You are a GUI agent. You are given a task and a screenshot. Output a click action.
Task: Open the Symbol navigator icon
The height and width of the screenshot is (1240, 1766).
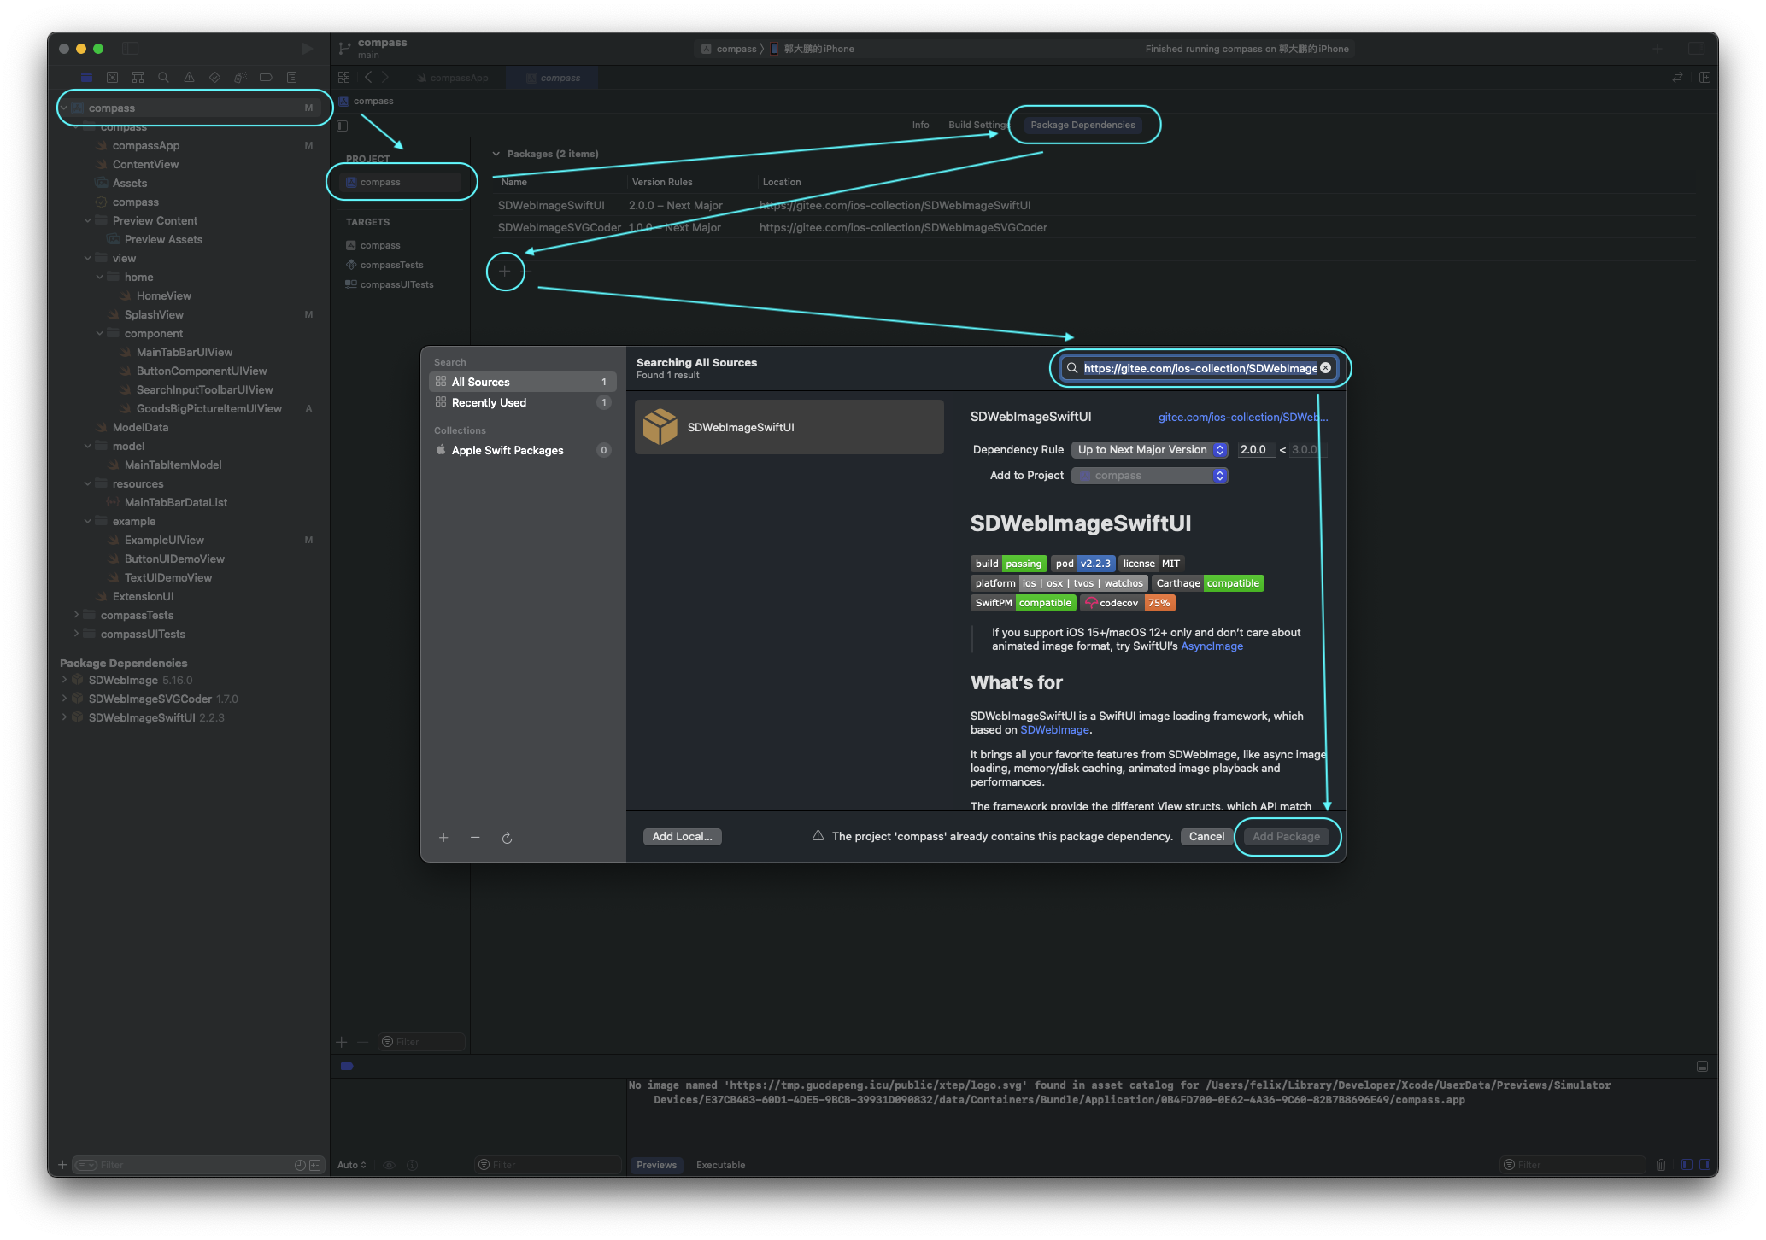138,78
